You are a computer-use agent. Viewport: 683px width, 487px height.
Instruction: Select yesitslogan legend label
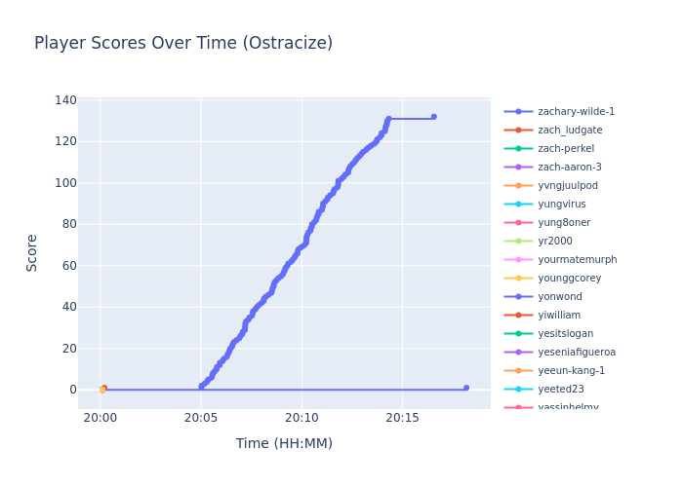(x=565, y=334)
